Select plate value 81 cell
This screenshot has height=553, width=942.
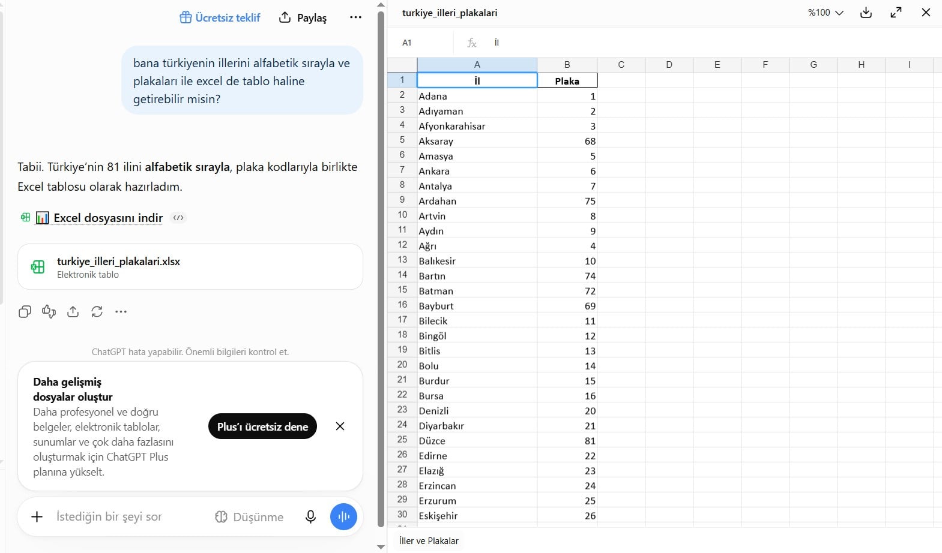(x=567, y=441)
